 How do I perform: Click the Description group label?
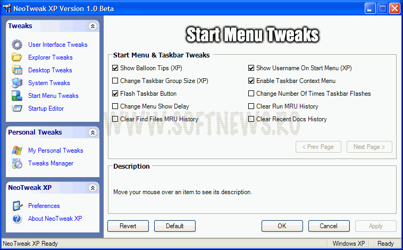pos(131,166)
